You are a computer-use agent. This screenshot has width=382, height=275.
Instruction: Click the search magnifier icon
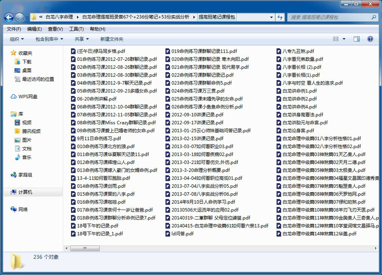pos(373,17)
